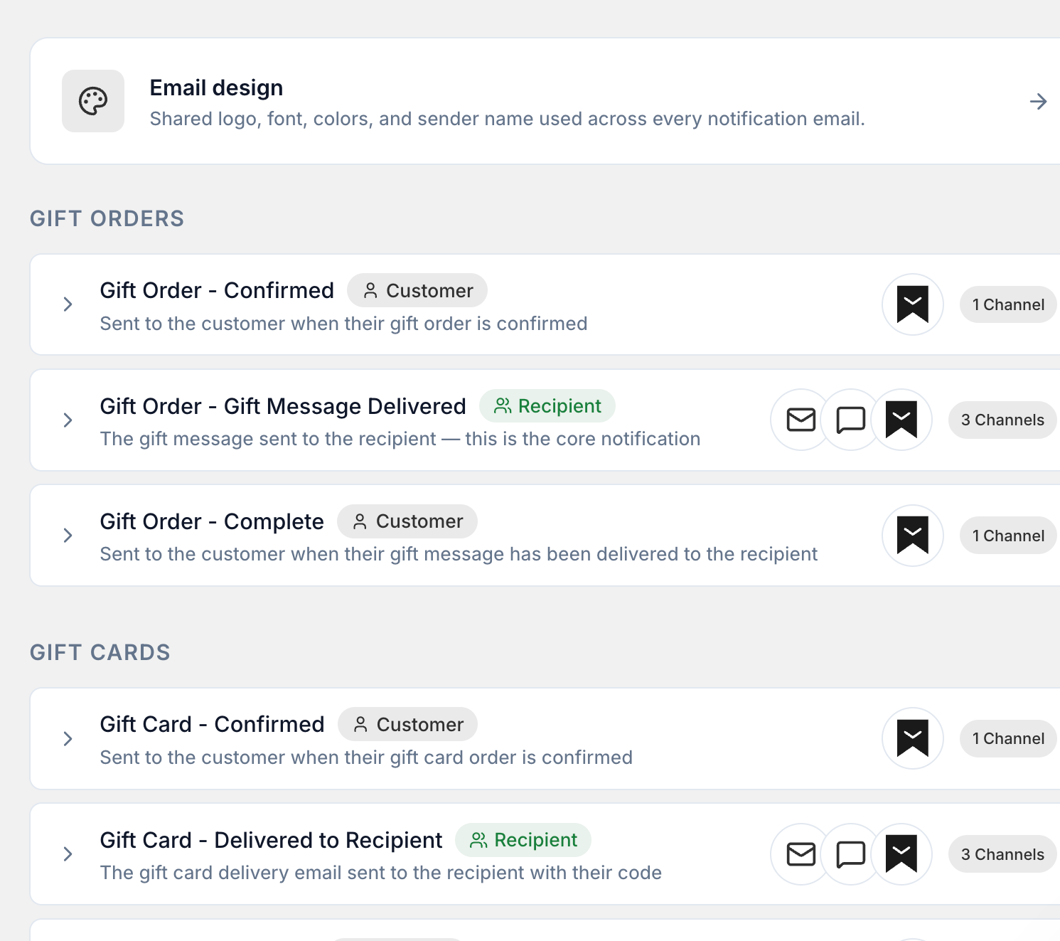Click the Email design title
Screen dimensions: 1060x941
click(x=216, y=87)
